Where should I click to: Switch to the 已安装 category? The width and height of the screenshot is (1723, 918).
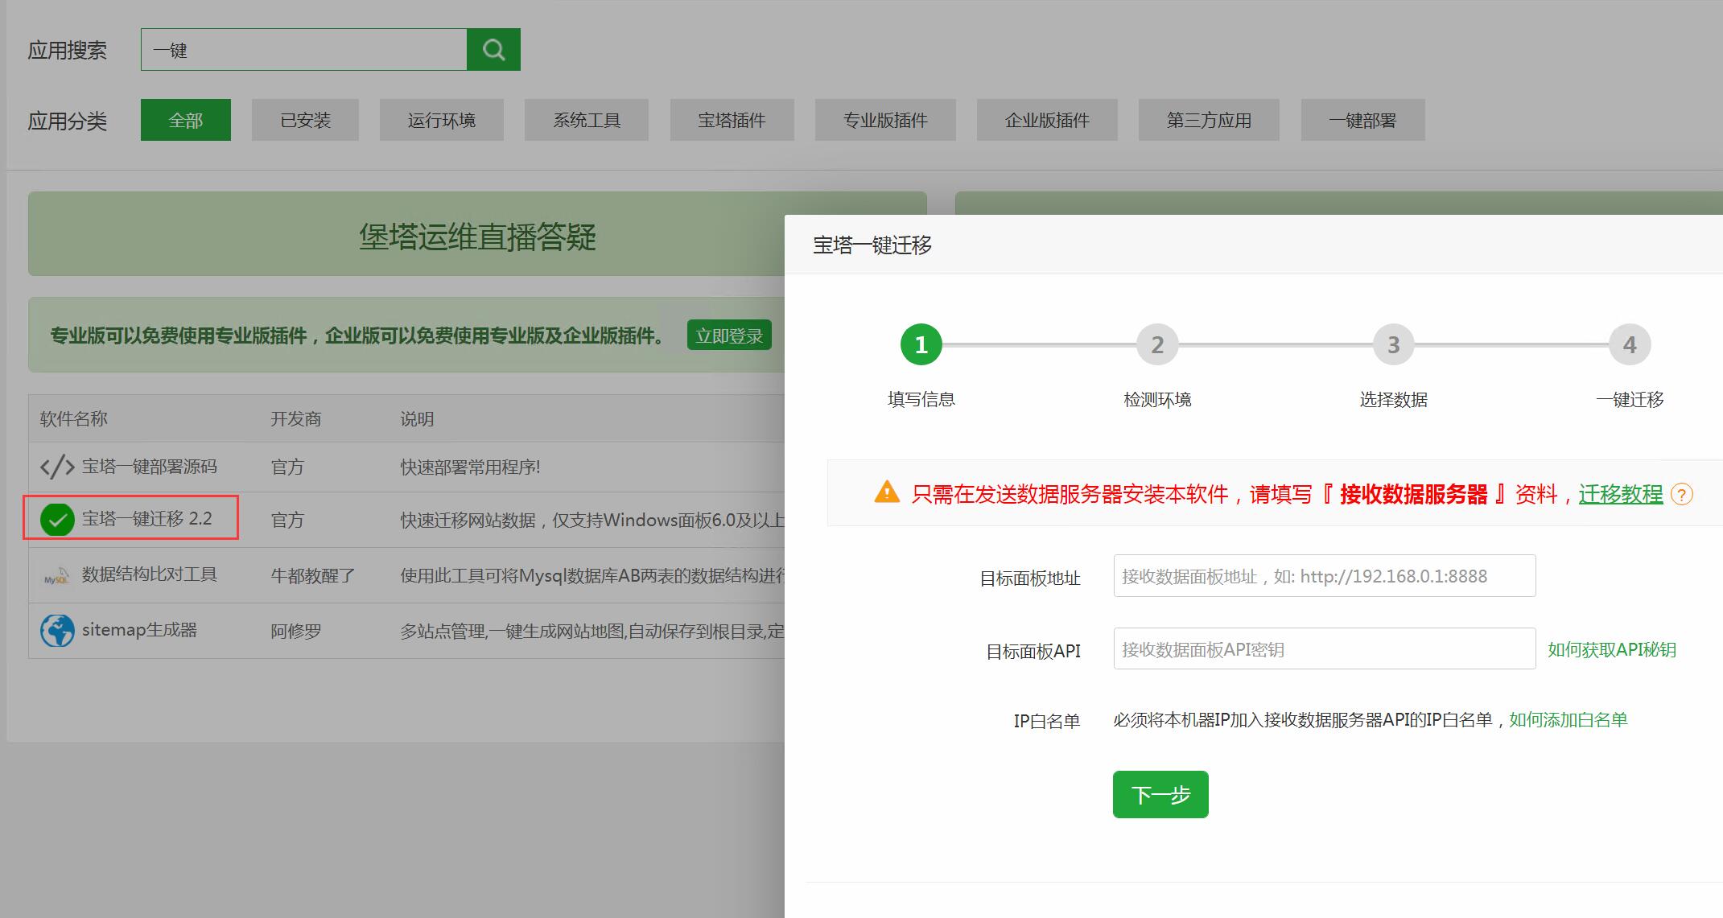click(305, 120)
